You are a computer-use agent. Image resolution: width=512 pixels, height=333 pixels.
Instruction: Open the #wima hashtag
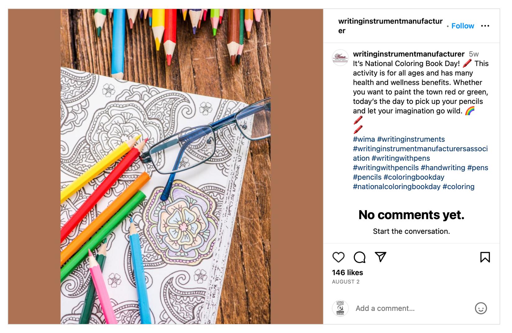pyautogui.click(x=364, y=139)
